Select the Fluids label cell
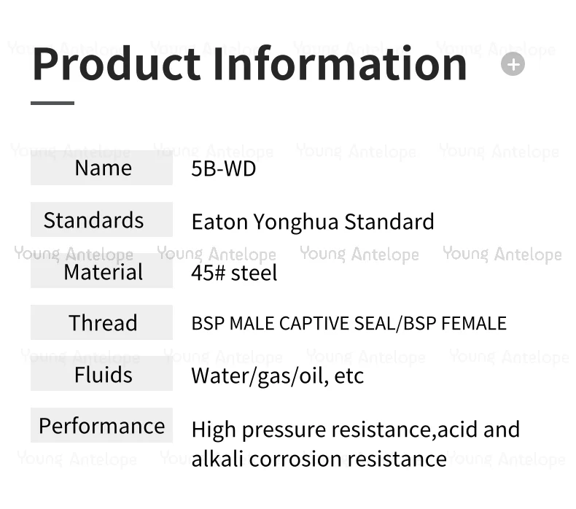 coord(101,374)
